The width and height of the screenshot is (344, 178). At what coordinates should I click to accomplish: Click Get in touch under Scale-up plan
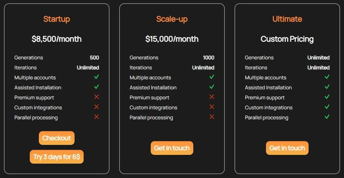(x=172, y=148)
